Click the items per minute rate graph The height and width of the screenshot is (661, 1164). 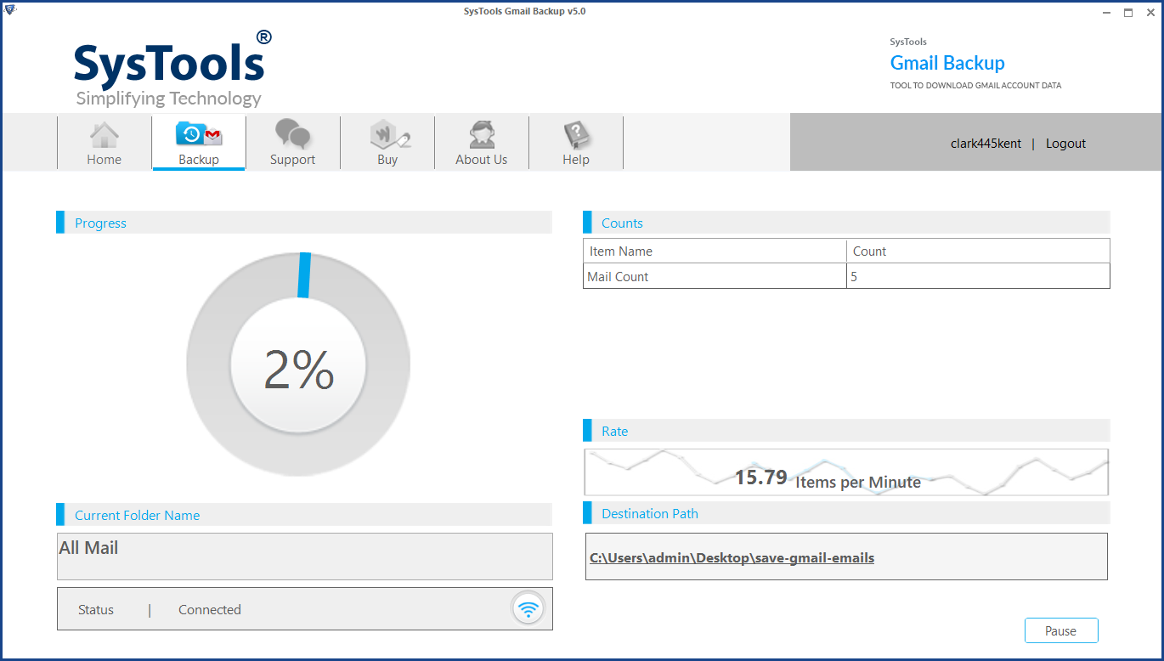[x=846, y=472]
